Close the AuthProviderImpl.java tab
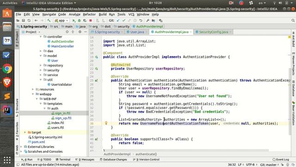 [191, 32]
